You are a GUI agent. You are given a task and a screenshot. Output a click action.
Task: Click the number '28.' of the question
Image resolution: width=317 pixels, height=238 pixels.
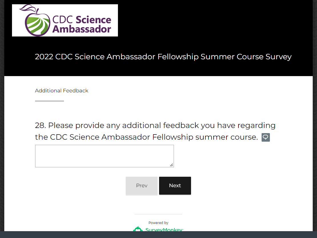coord(41,125)
